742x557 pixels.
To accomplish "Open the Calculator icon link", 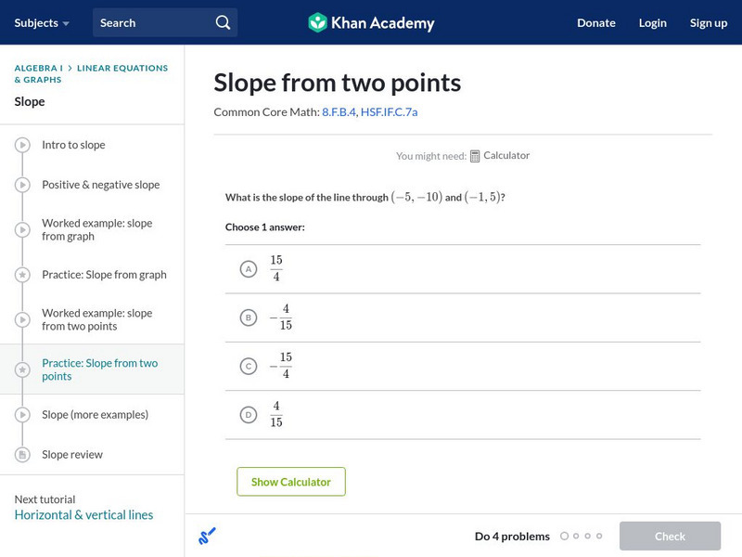I will click(475, 156).
